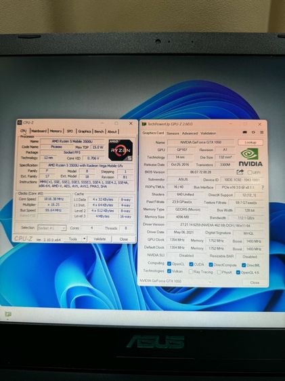Click the Memory Type value GDDR5 (Micron)
285x381 pixels.
click(188, 209)
